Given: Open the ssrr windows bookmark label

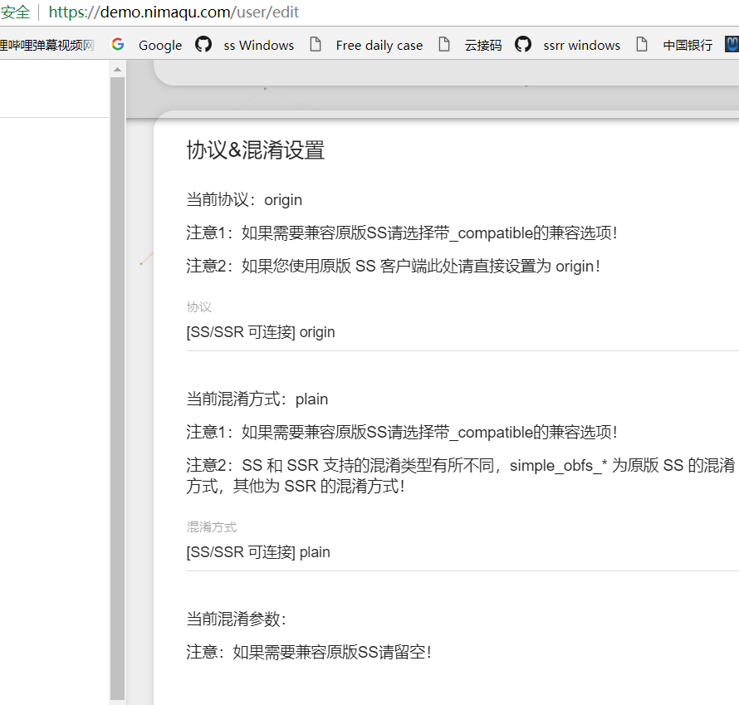Looking at the screenshot, I should (581, 45).
